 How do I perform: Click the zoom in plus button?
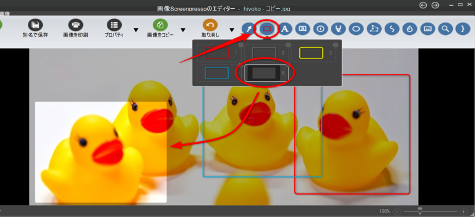(x=463, y=212)
